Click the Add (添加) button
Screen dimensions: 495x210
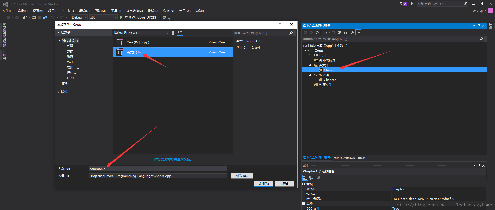pos(264,184)
